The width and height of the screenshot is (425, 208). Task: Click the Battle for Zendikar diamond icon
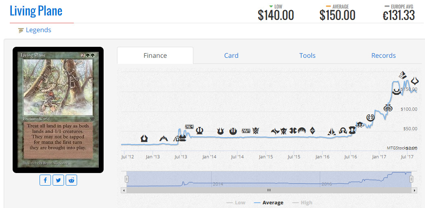[313, 131]
